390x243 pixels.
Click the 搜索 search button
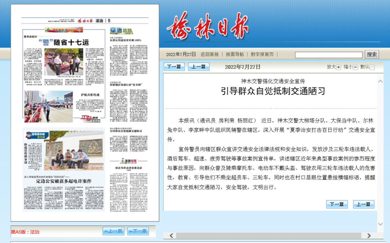372,54
